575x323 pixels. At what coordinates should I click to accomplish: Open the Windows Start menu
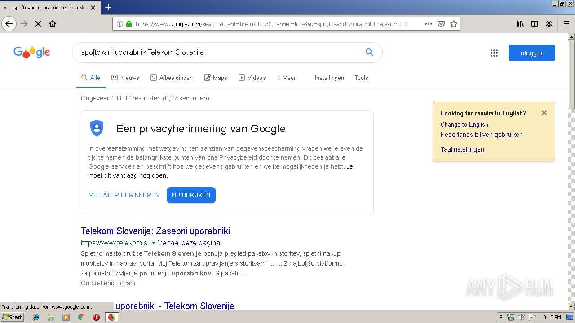[x=12, y=317]
